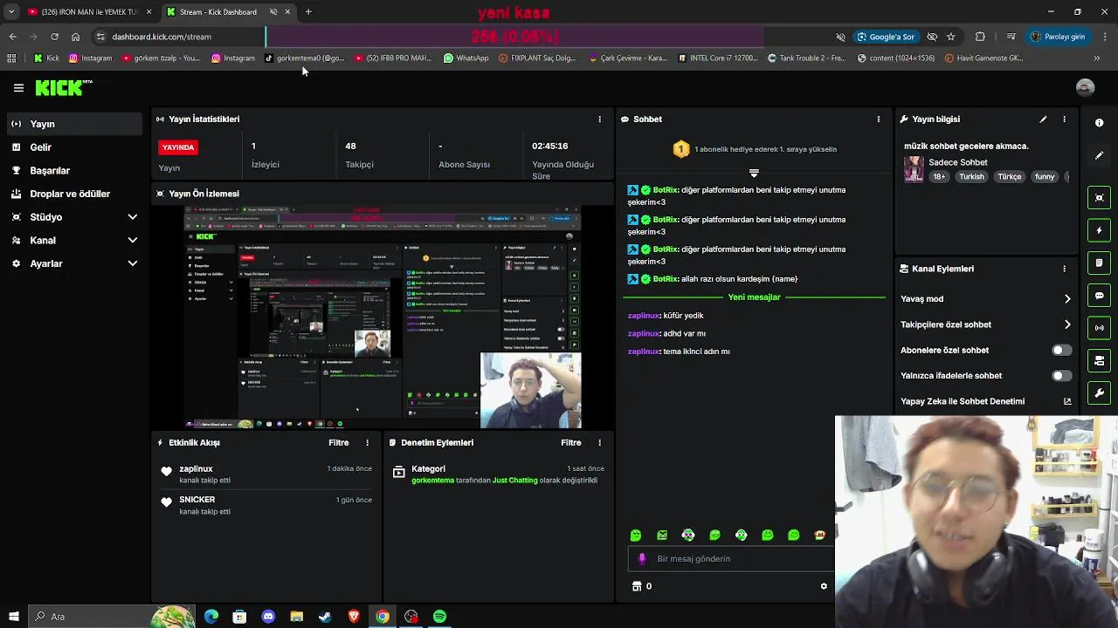This screenshot has height=628, width=1118.
Task: Bookmark this page with the star icon
Action: coord(951,37)
